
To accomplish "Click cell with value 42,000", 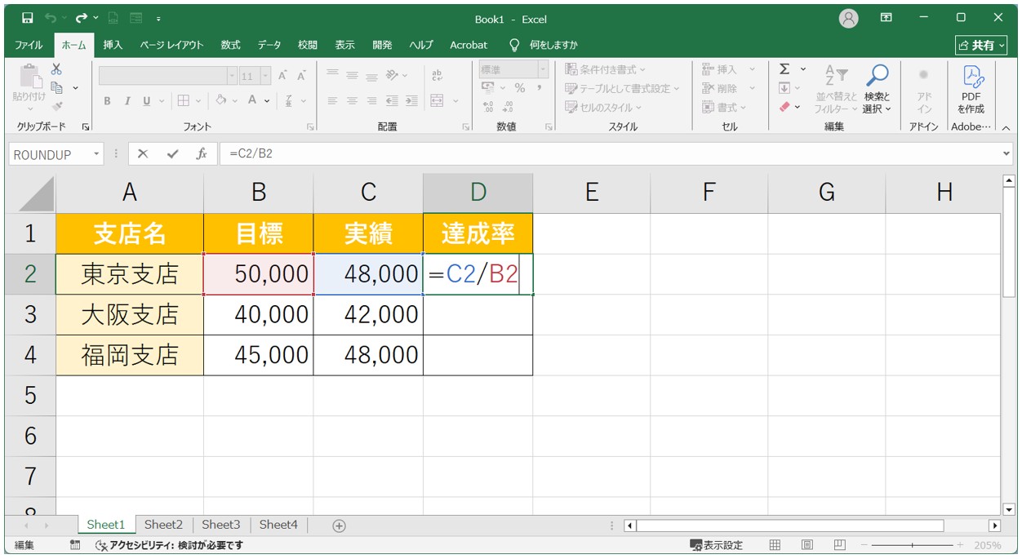I will click(x=368, y=314).
